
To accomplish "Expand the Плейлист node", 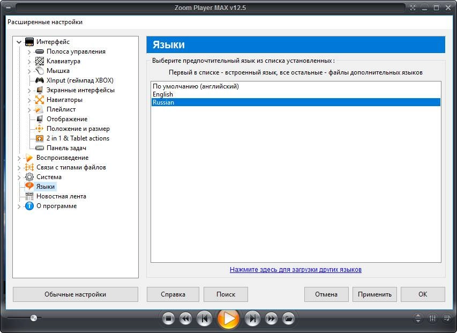I will pyautogui.click(x=29, y=110).
